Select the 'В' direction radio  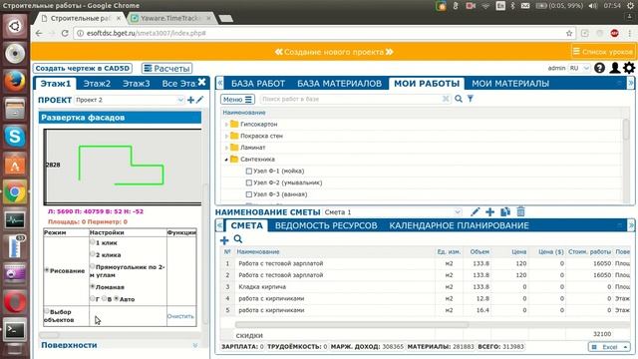click(x=104, y=299)
